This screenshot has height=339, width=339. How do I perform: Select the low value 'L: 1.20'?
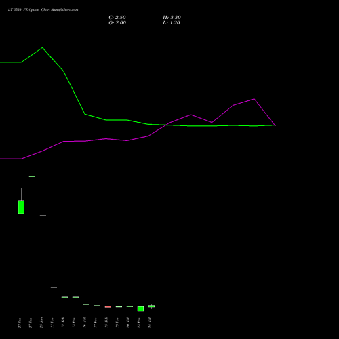(x=172, y=23)
